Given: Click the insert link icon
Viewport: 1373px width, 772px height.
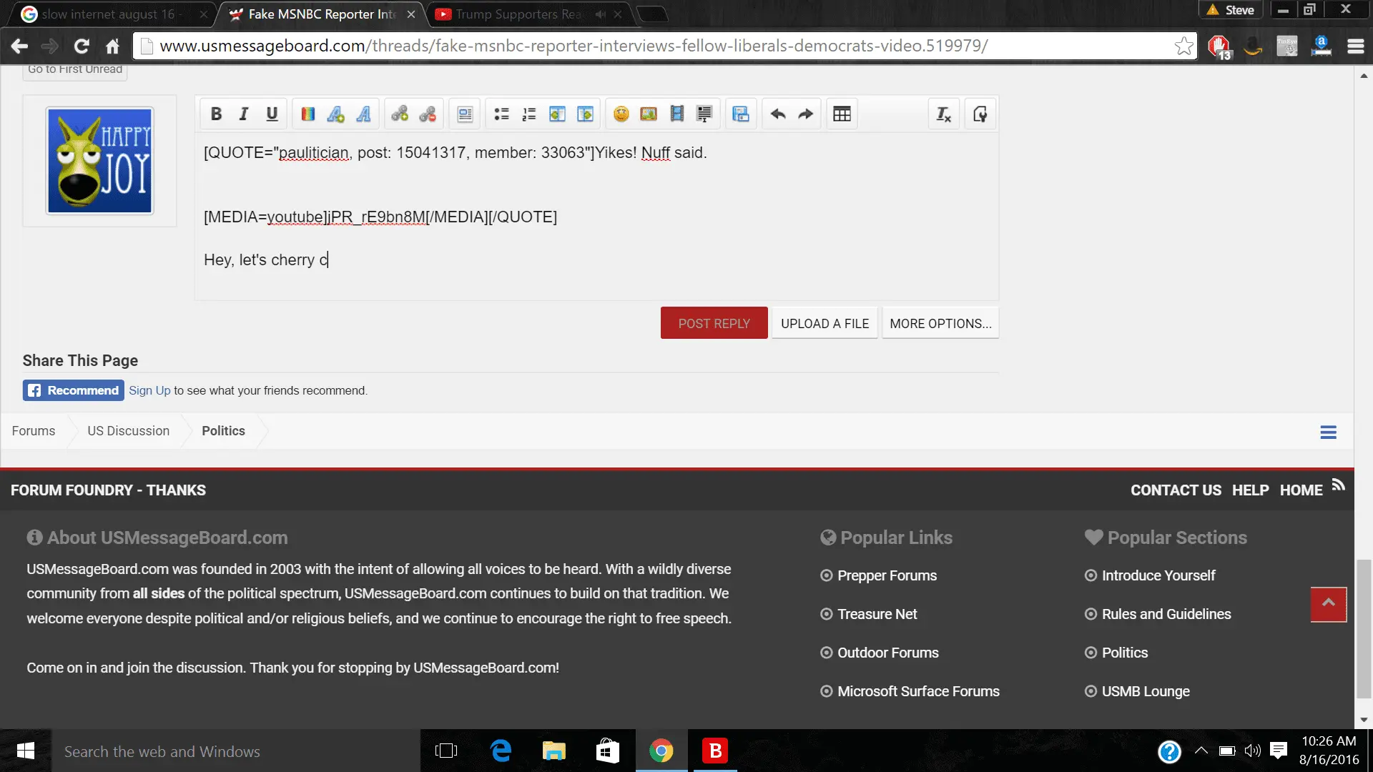Looking at the screenshot, I should pyautogui.click(x=400, y=114).
